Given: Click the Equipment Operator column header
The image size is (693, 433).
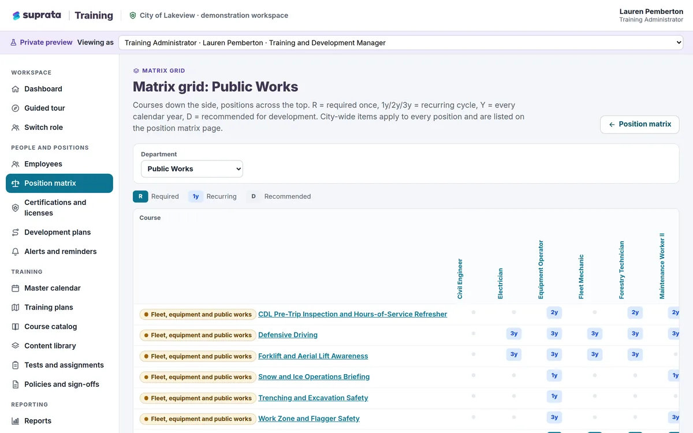Looking at the screenshot, I should (x=541, y=270).
